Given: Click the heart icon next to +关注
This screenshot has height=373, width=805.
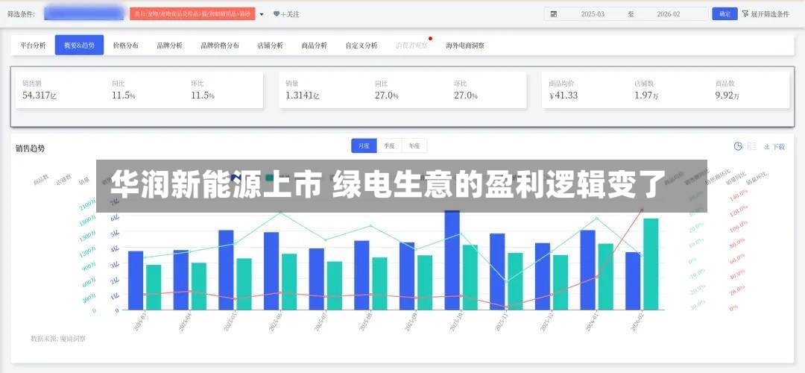Looking at the screenshot, I should pyautogui.click(x=277, y=14).
